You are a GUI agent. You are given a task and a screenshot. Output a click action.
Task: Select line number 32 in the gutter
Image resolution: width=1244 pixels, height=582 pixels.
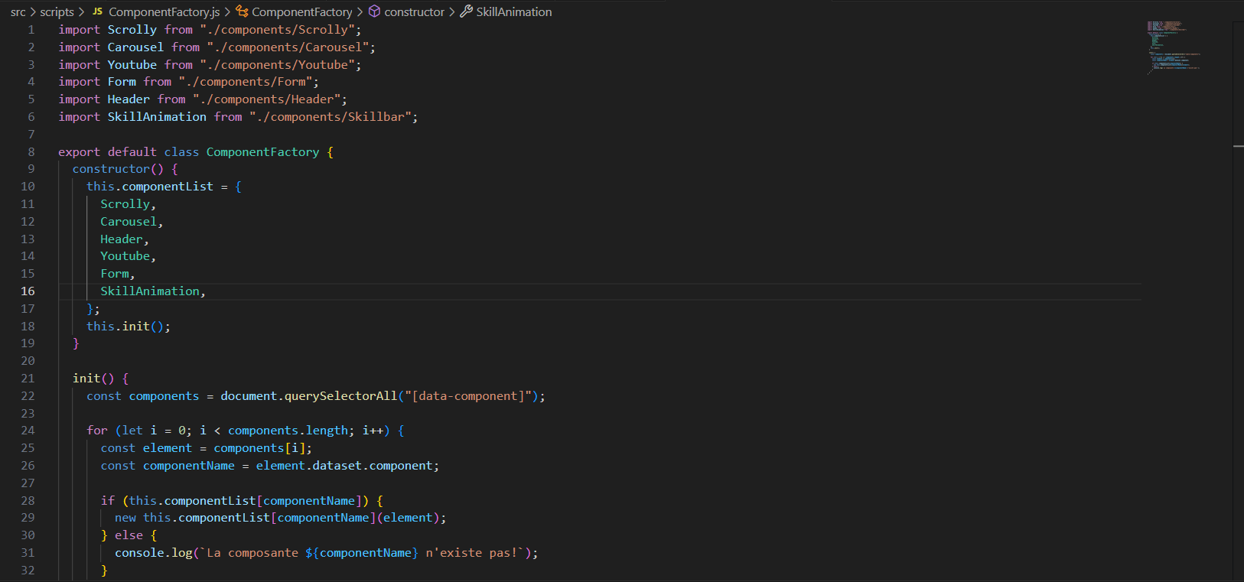pos(28,571)
